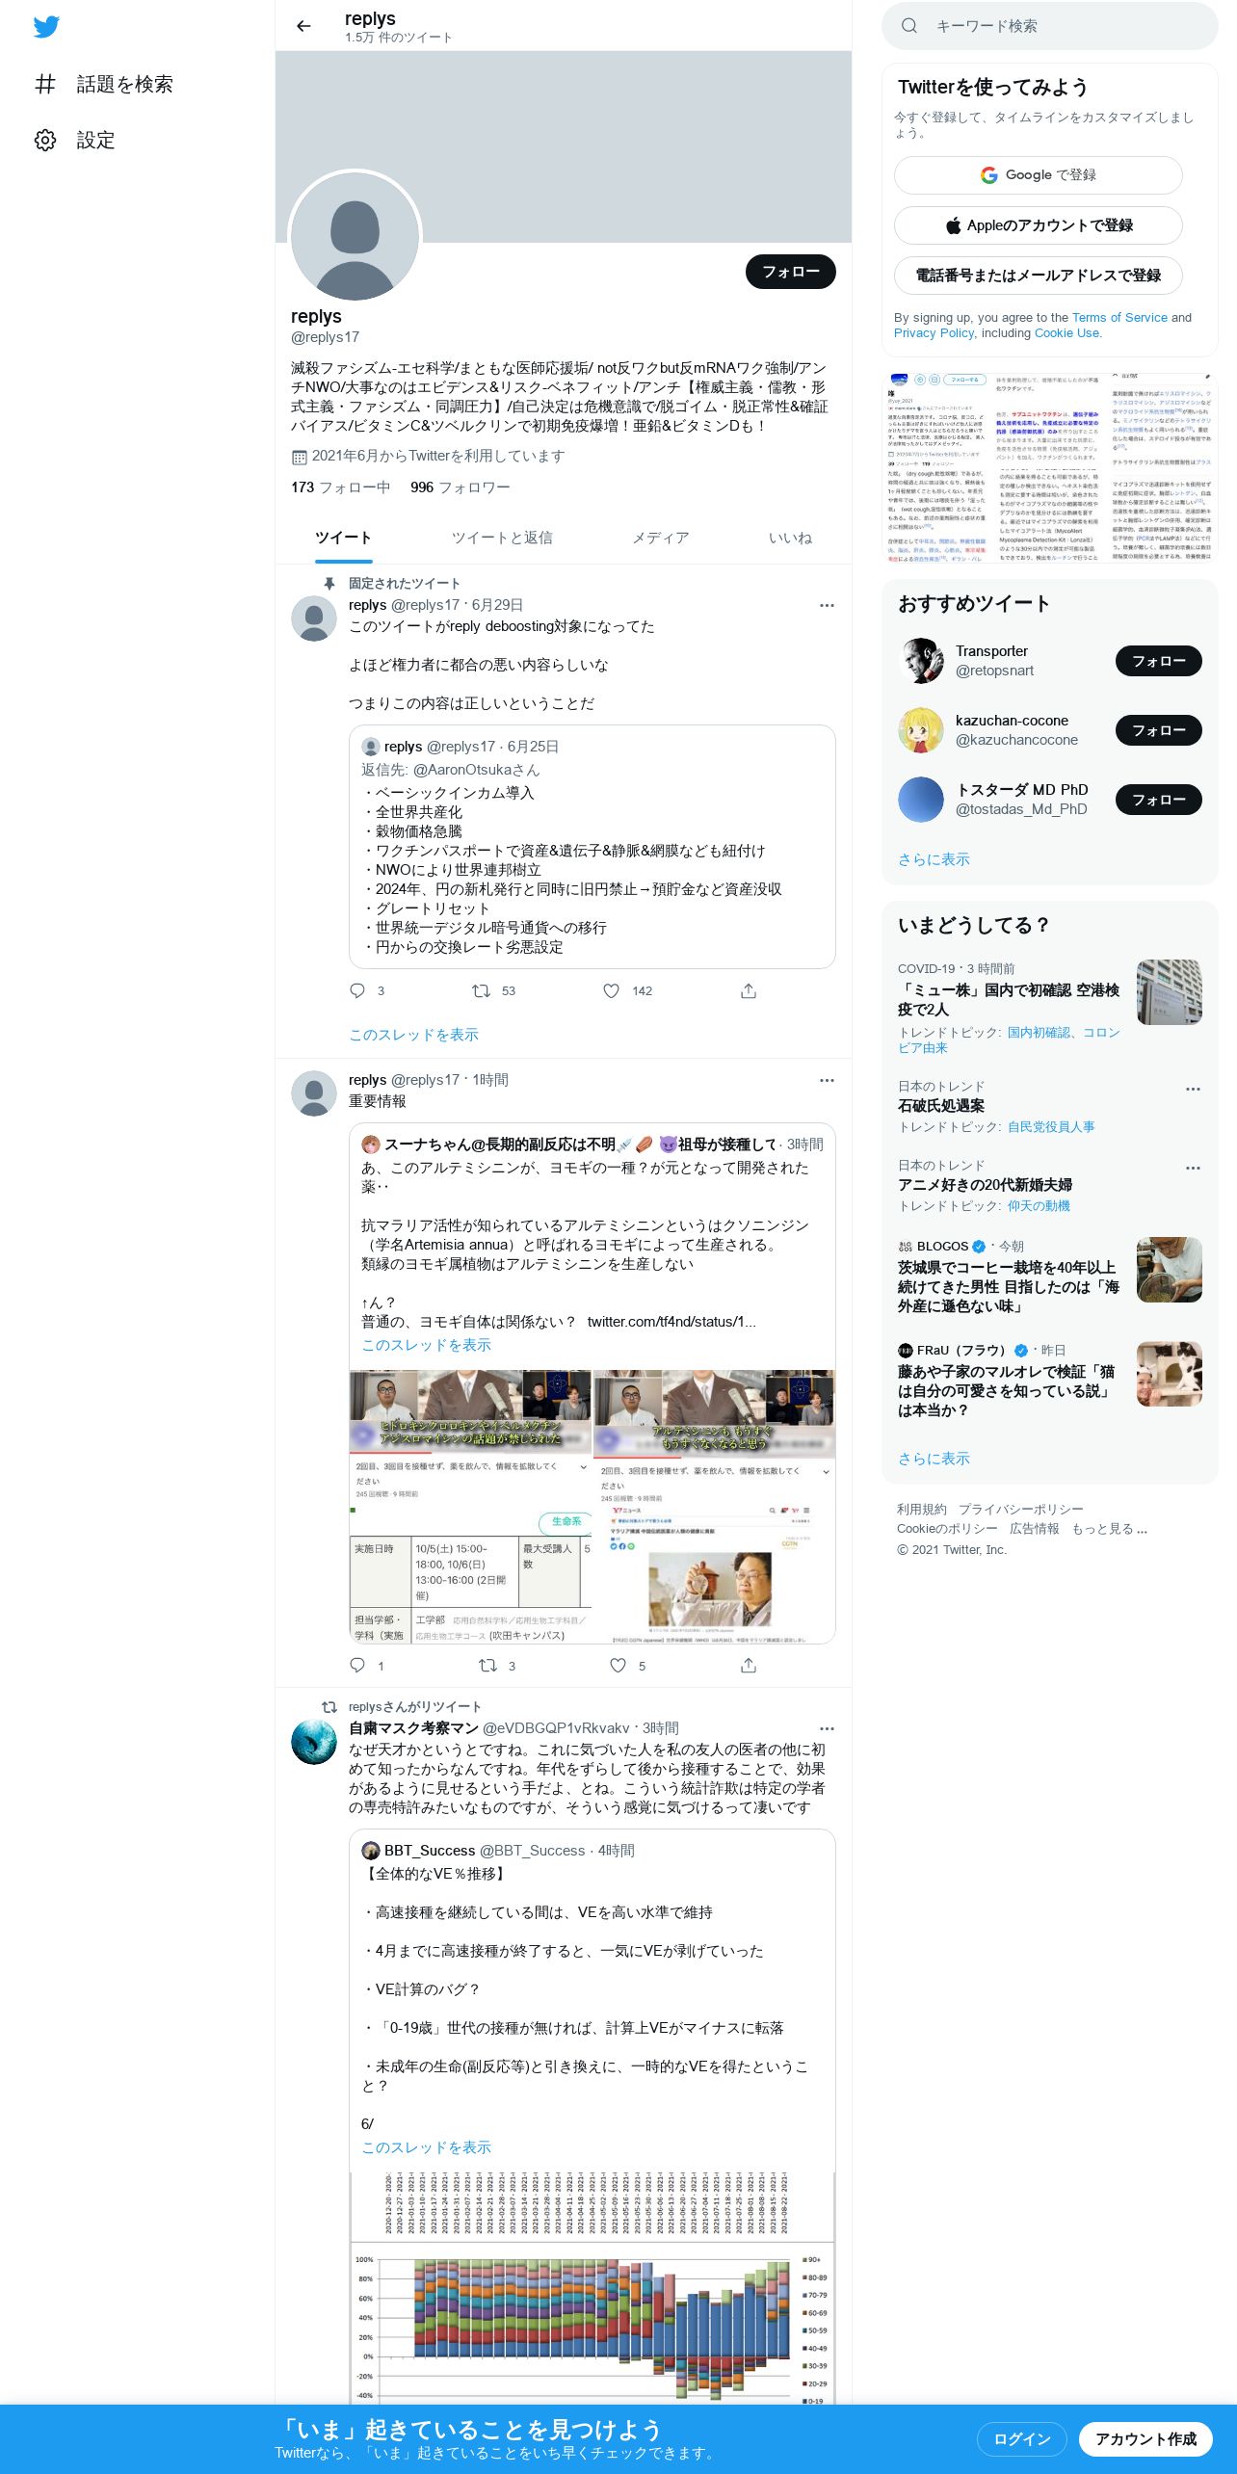Click the search magnifier icon
The height and width of the screenshot is (2474, 1237).
909,26
